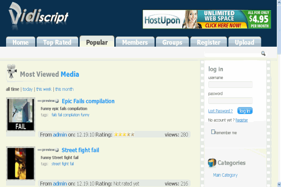This screenshot has height=187, width=281.
Task: Click preview icon for Epic Fails compilation
Action: coord(48,101)
